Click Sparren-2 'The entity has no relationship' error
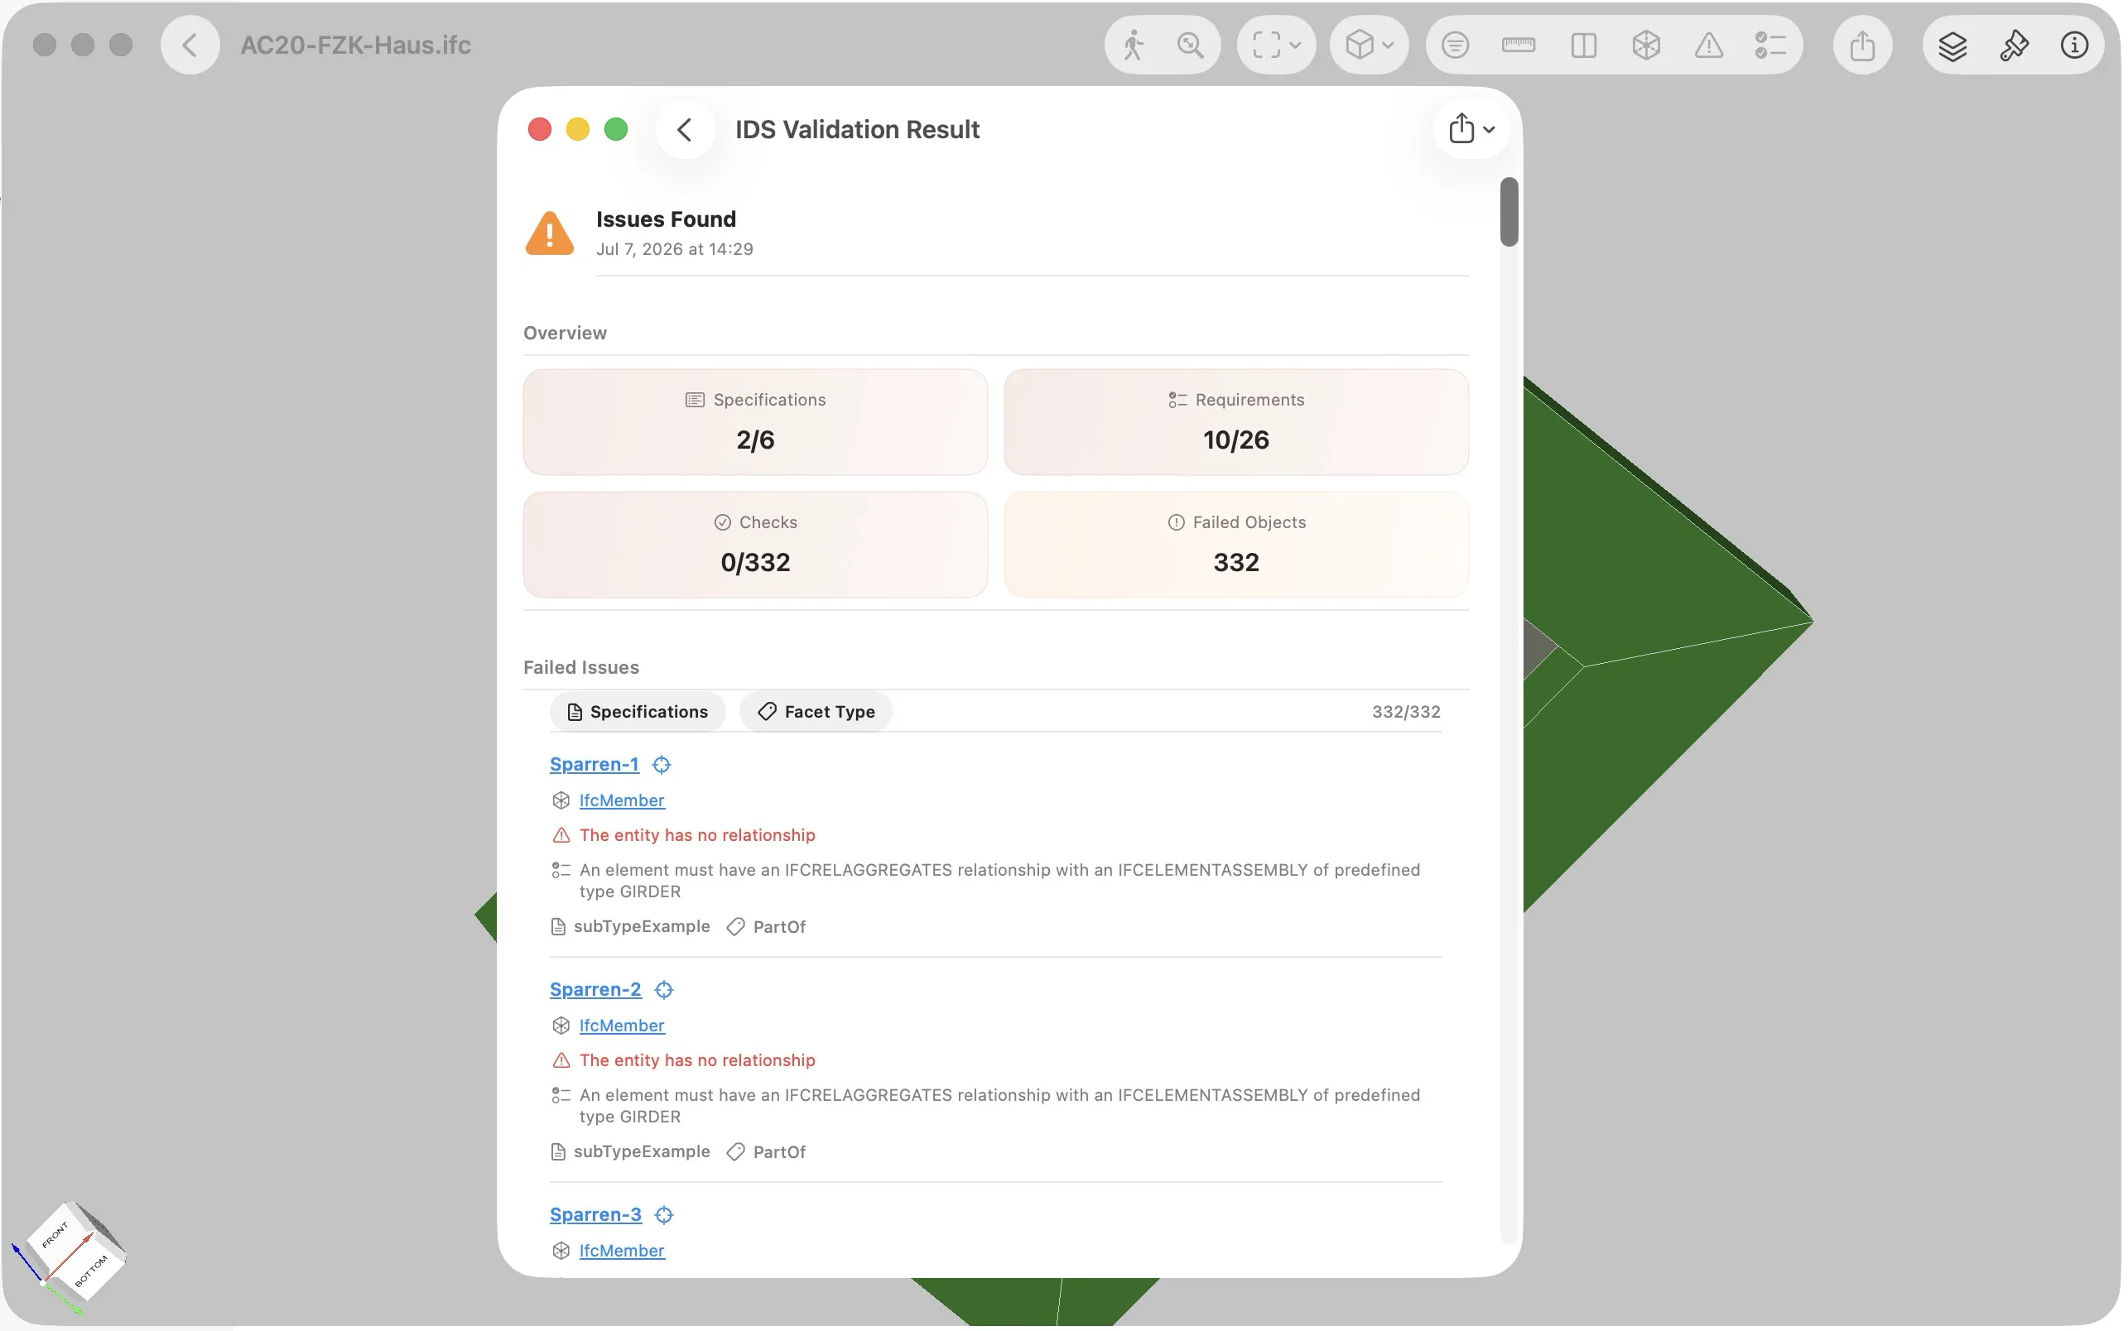2128x1331 pixels. pyautogui.click(x=699, y=1062)
